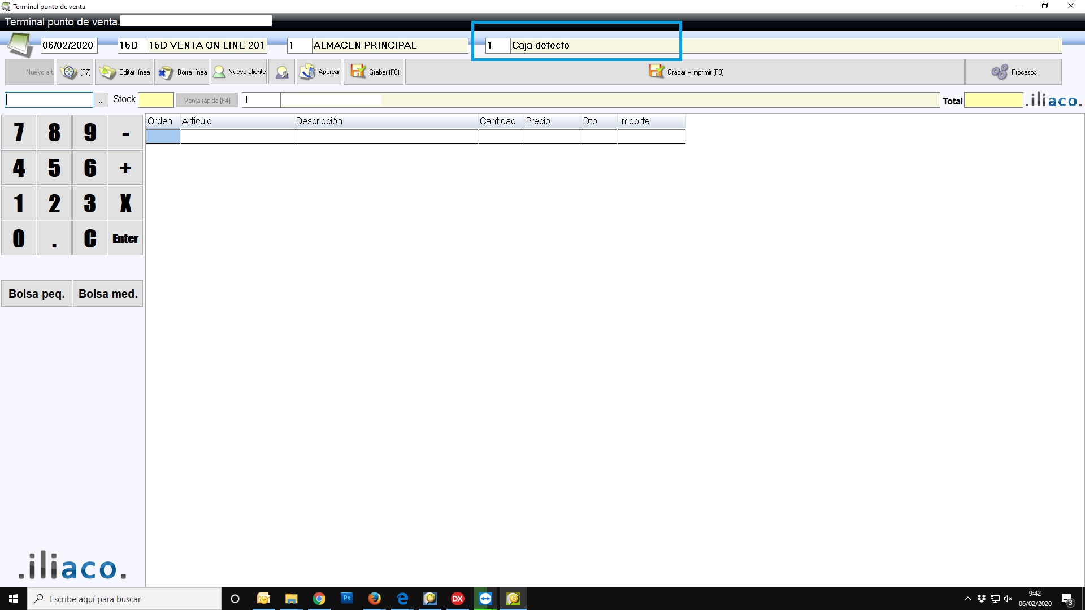This screenshot has width=1085, height=610.
Task: Click the Descripción column header
Action: coord(386,121)
